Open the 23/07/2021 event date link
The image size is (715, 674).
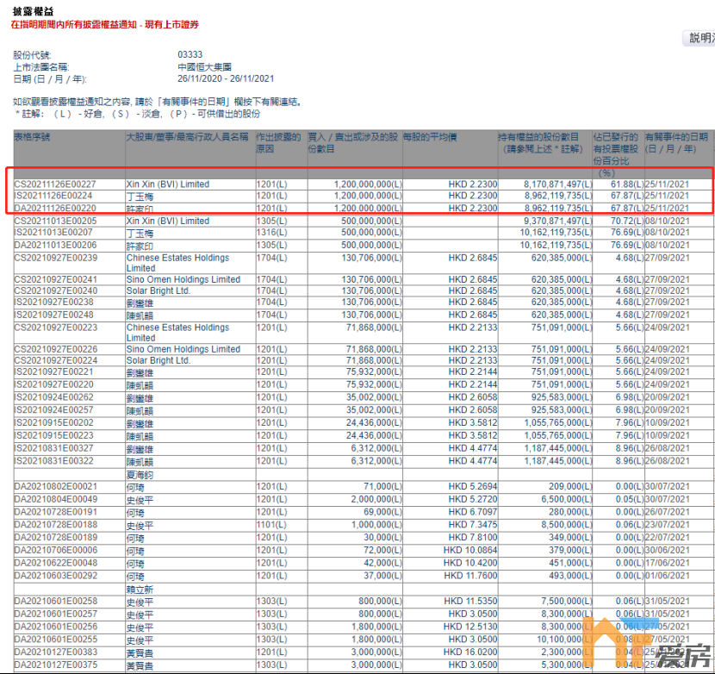click(667, 525)
